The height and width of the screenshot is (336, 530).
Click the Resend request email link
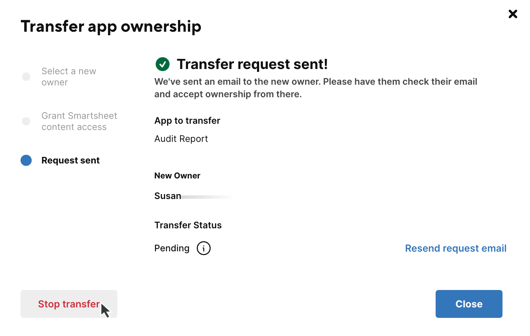pos(456,248)
